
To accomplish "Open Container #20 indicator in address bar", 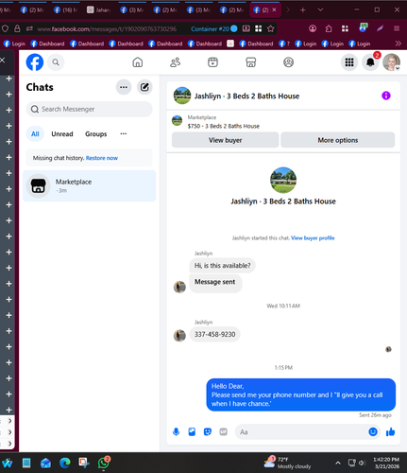I will pos(213,28).
